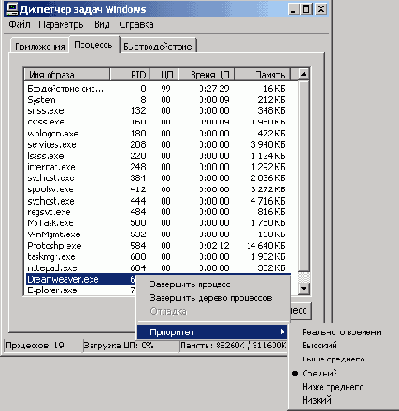The width and height of the screenshot is (399, 411).
Task: Switch to the Приложения tab
Action: point(40,47)
